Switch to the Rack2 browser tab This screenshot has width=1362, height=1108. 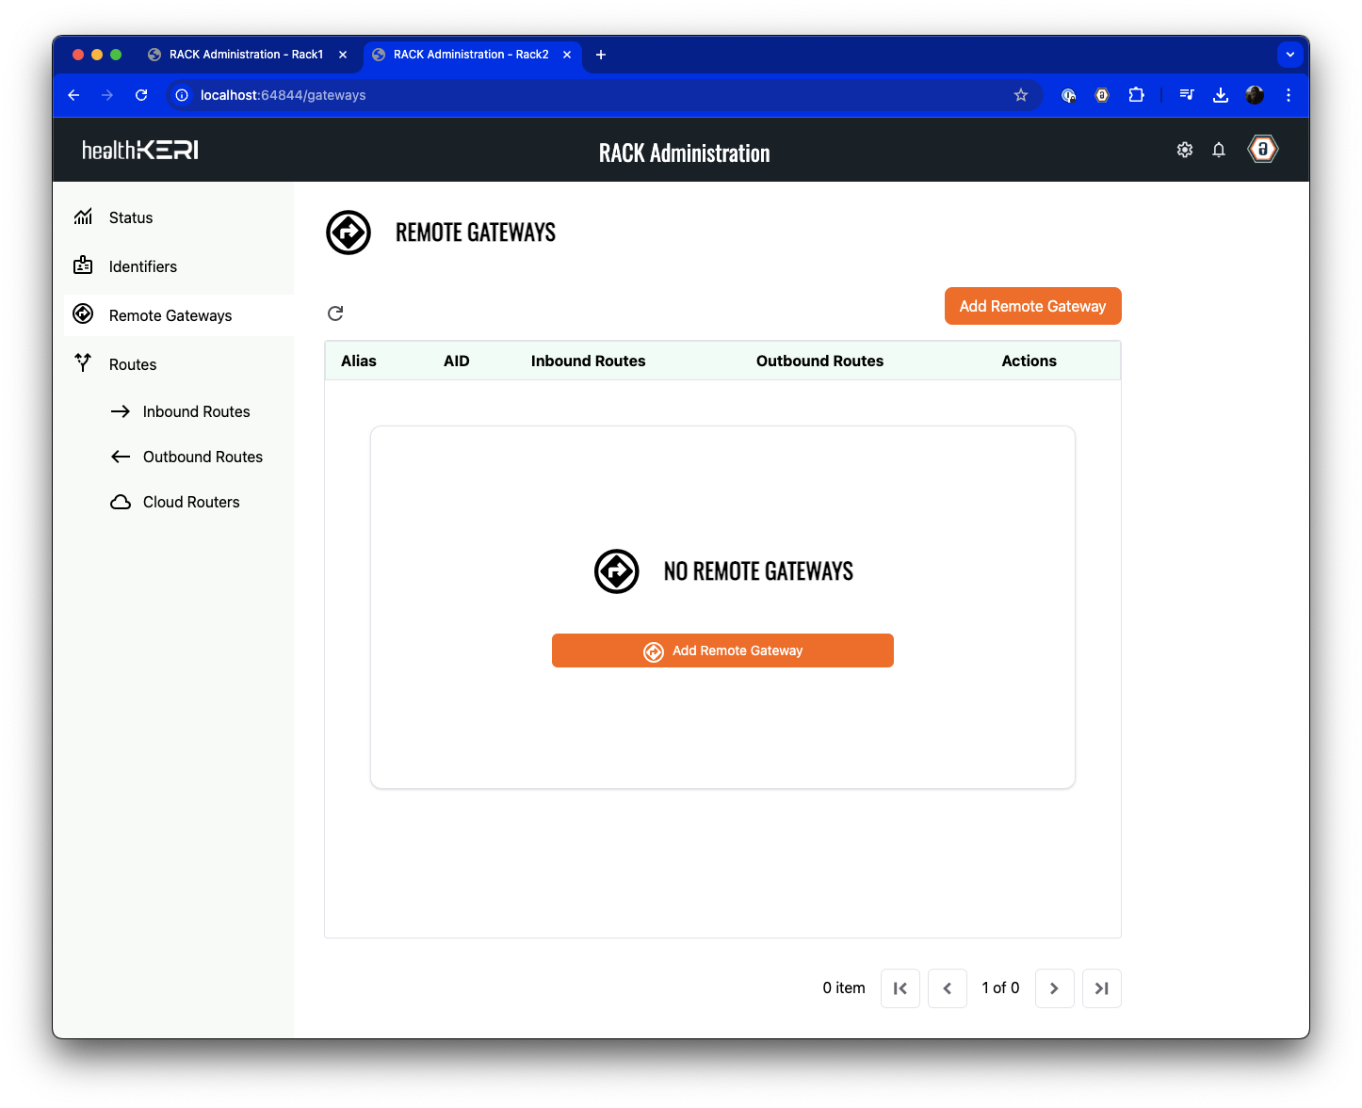pos(469,55)
